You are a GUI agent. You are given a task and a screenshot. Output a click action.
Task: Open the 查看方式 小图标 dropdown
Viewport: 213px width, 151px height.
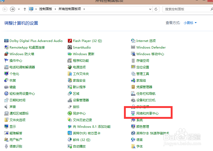[x=190, y=23]
